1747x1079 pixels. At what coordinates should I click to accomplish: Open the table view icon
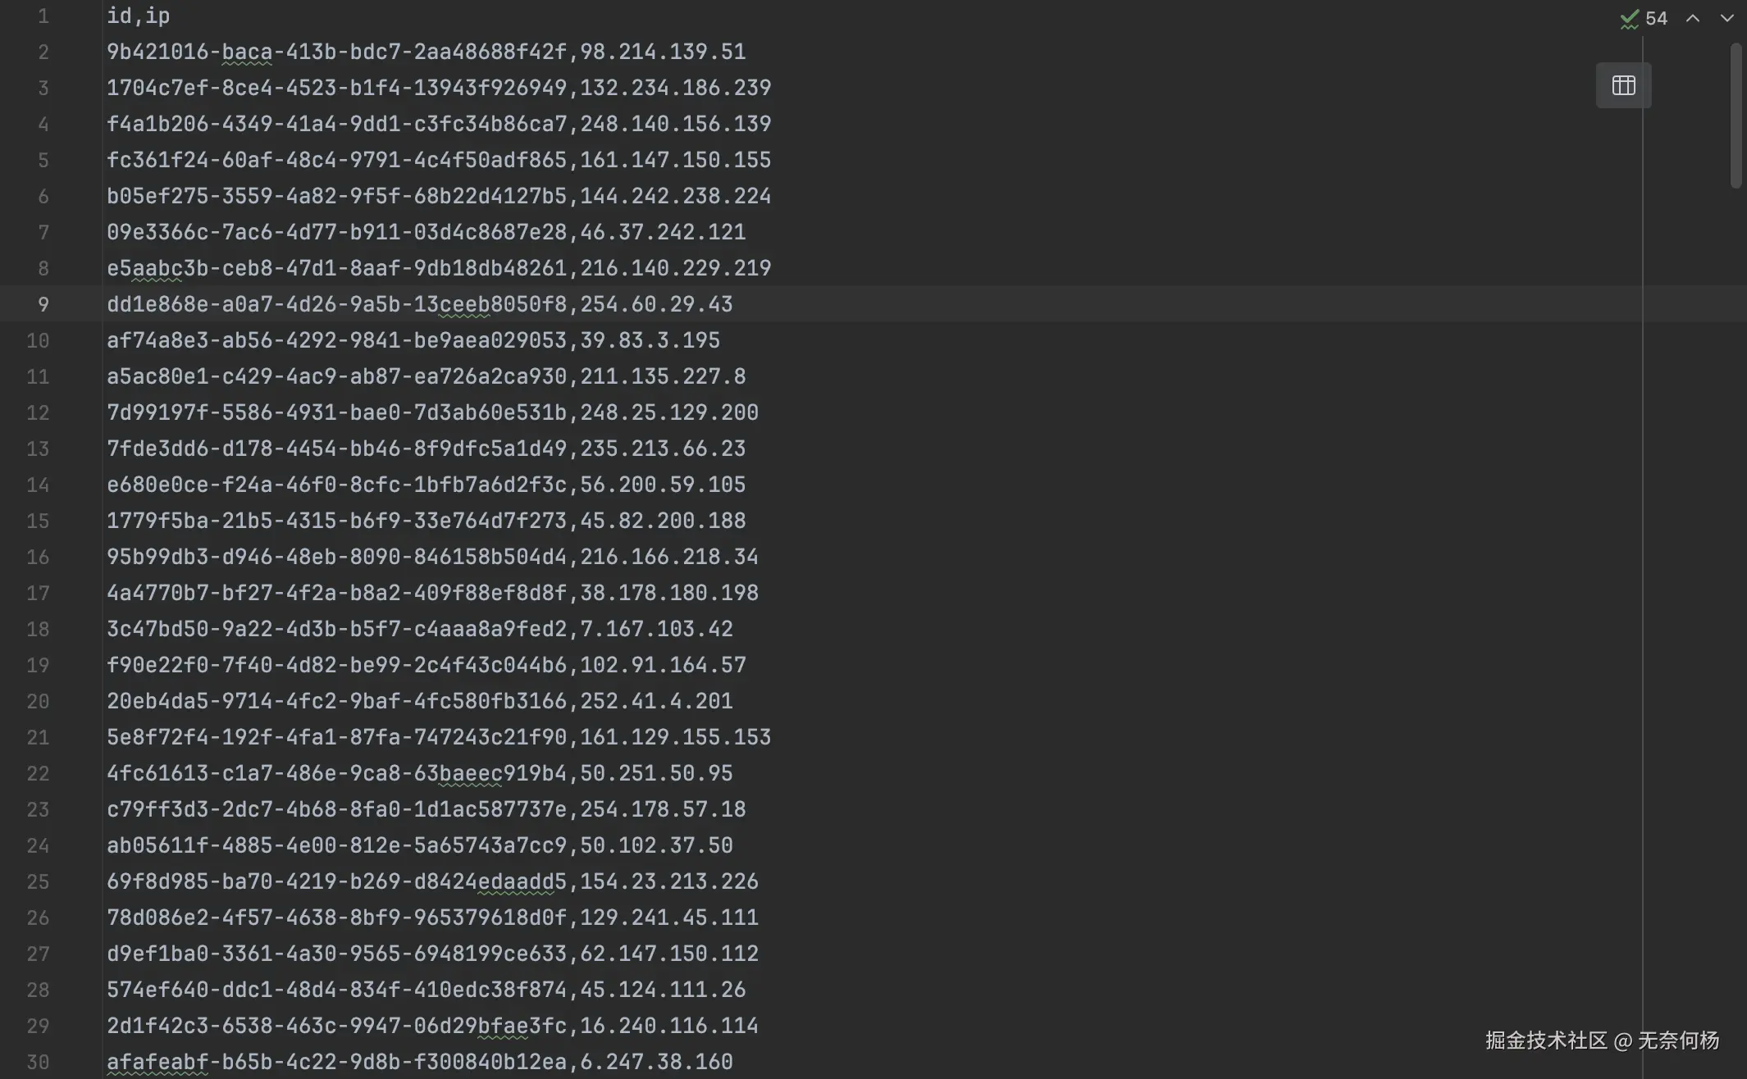click(1623, 85)
